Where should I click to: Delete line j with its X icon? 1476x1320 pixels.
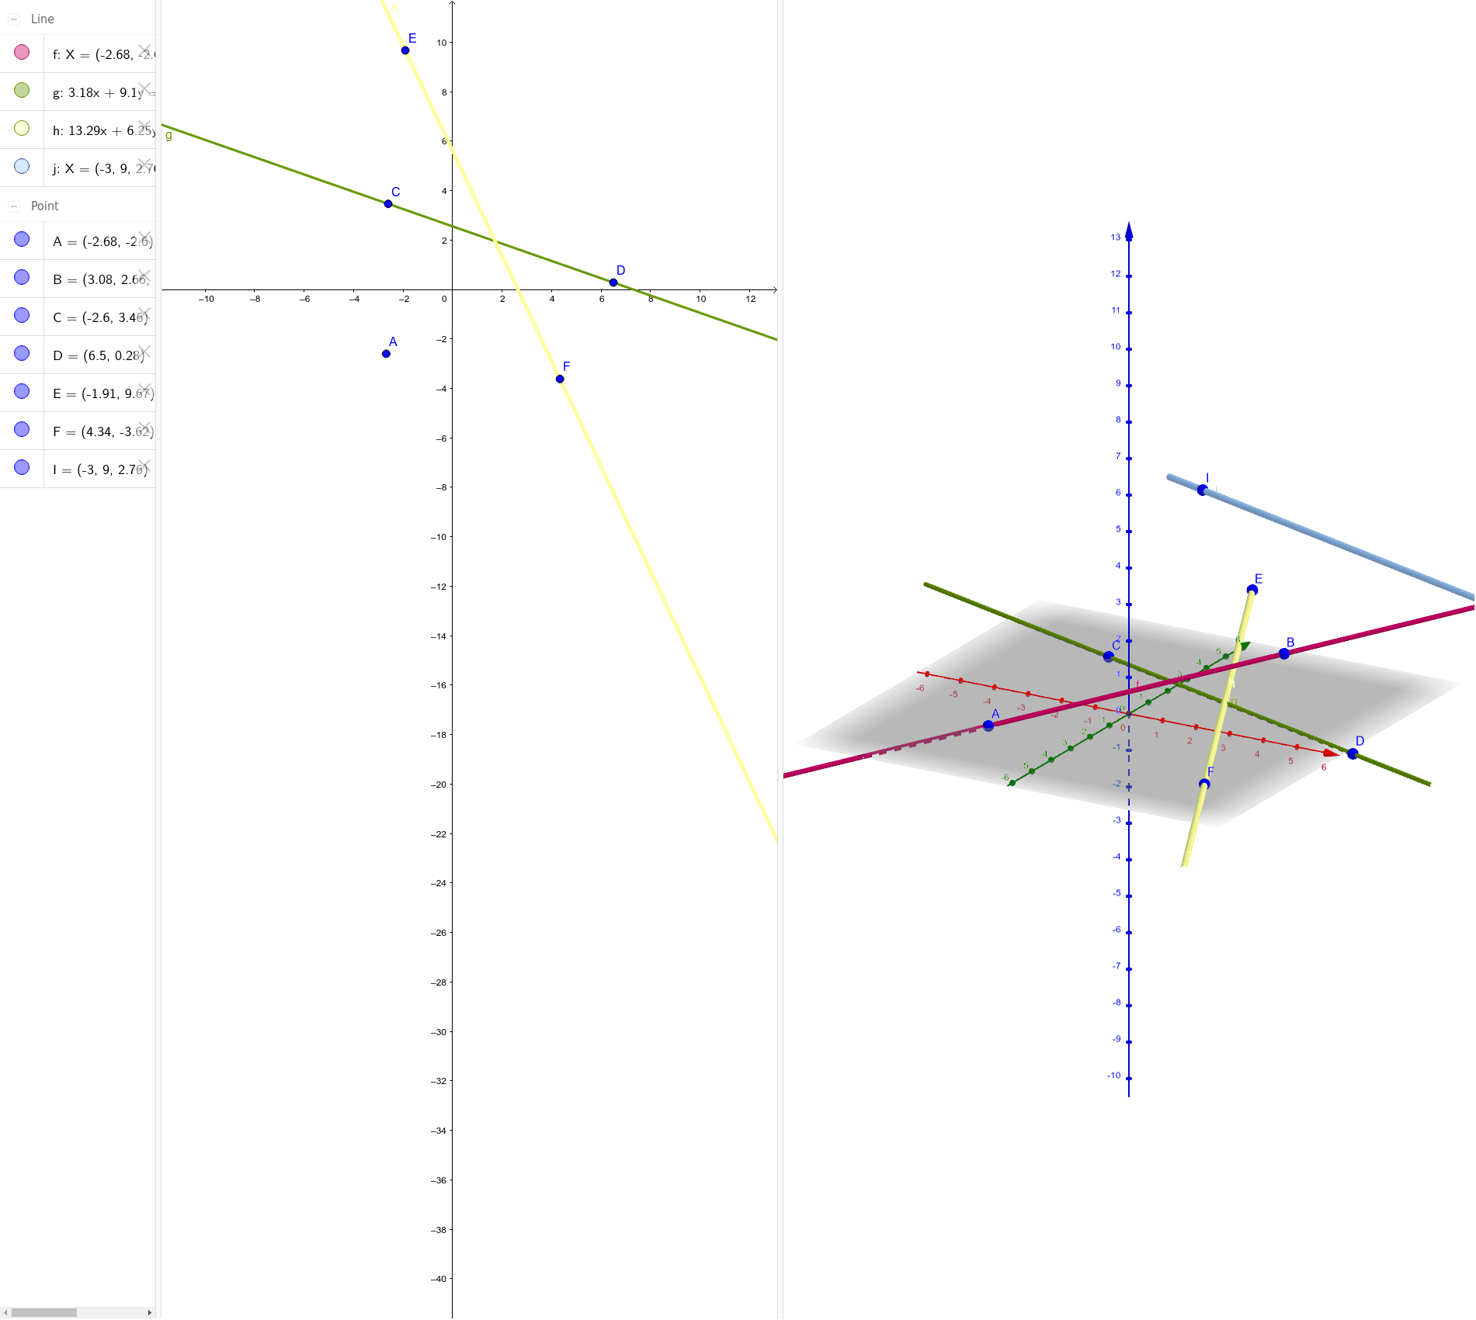[144, 165]
